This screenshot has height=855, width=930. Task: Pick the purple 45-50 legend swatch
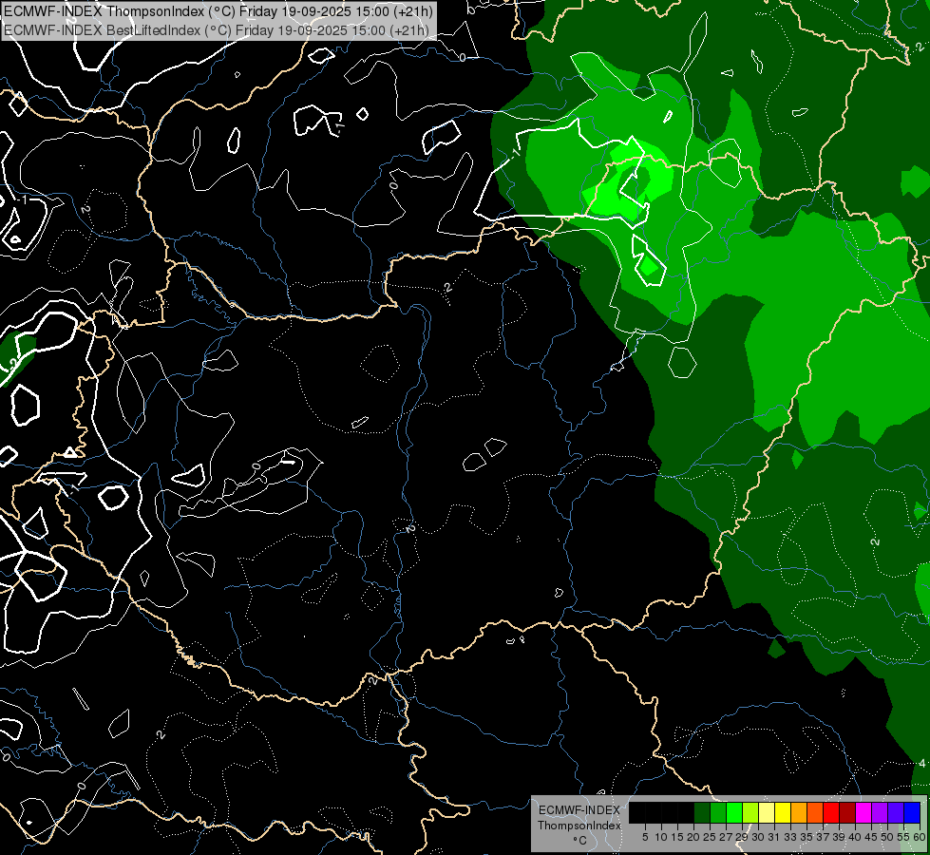880,812
